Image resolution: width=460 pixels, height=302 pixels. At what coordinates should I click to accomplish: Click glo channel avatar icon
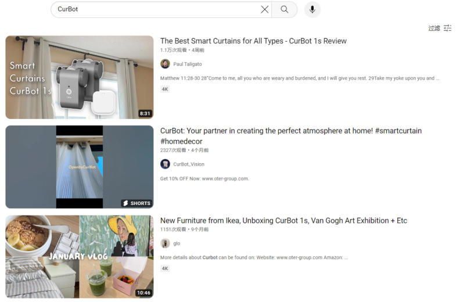166,243
